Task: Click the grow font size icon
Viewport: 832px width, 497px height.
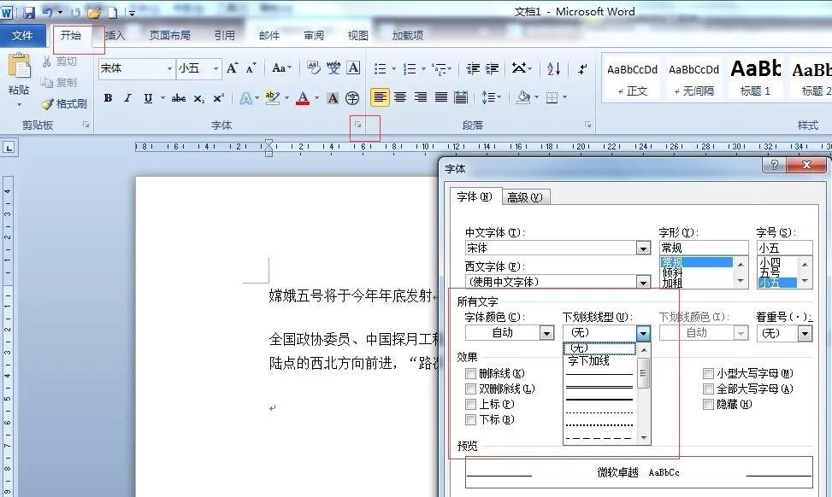Action: [x=232, y=68]
